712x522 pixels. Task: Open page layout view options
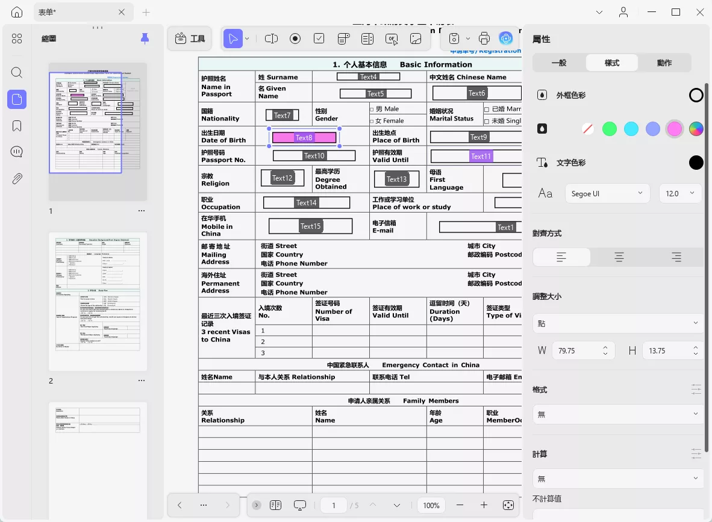pyautogui.click(x=276, y=505)
